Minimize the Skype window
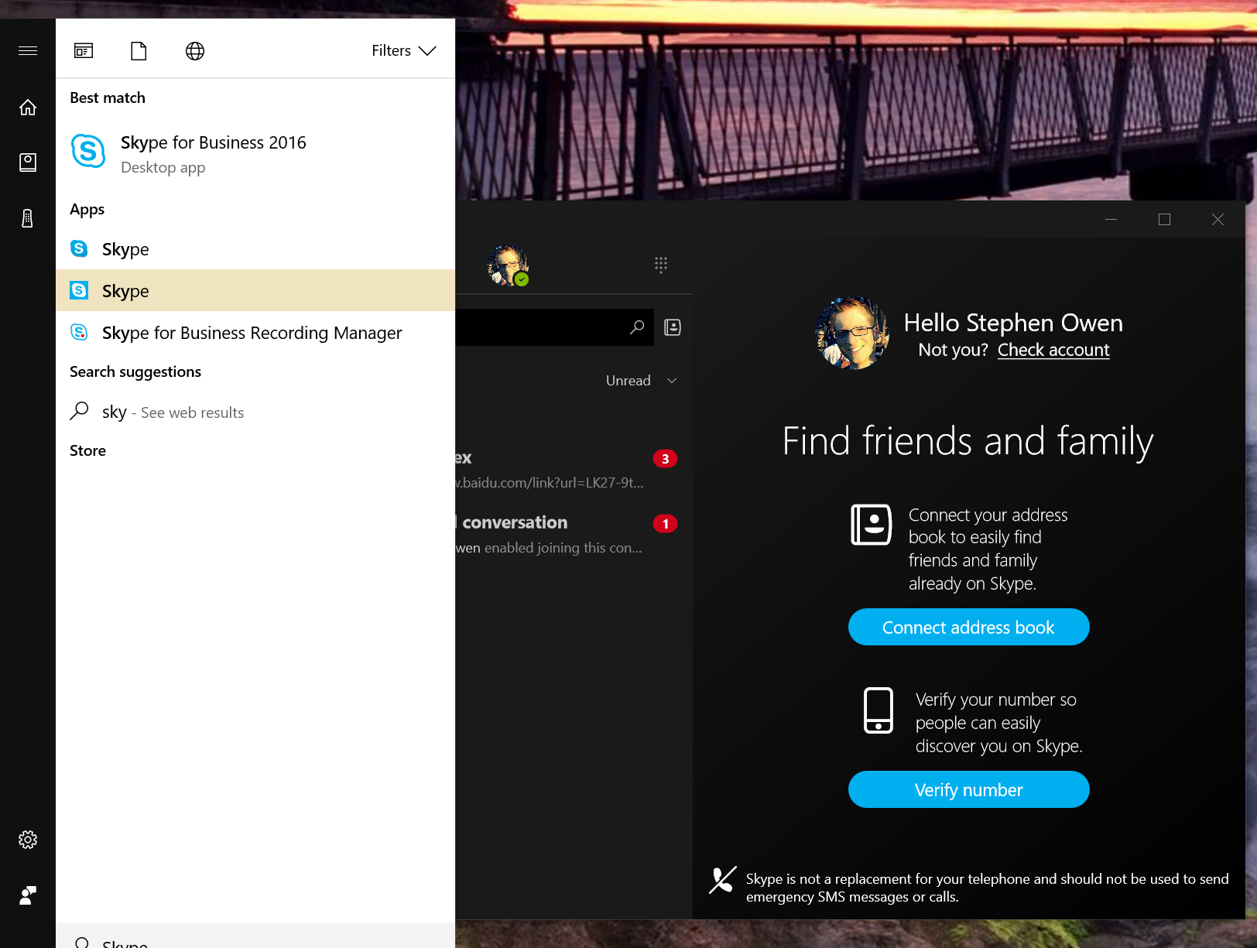This screenshot has width=1257, height=948. (1111, 219)
